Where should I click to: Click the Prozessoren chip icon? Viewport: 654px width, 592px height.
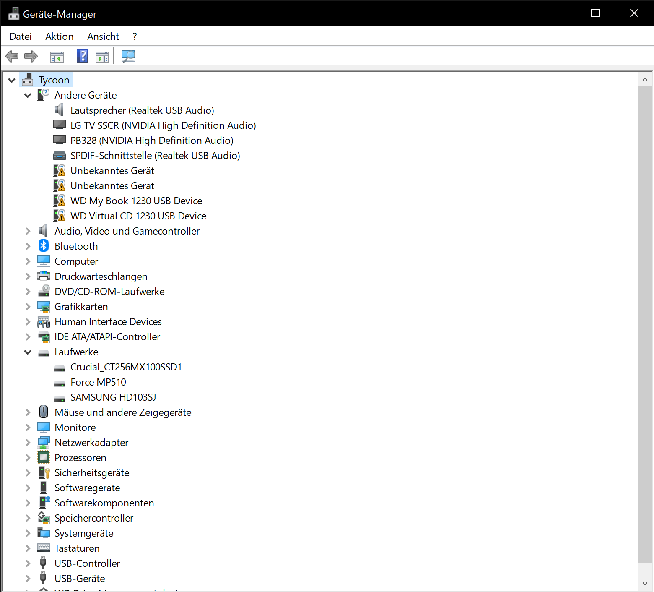click(44, 457)
